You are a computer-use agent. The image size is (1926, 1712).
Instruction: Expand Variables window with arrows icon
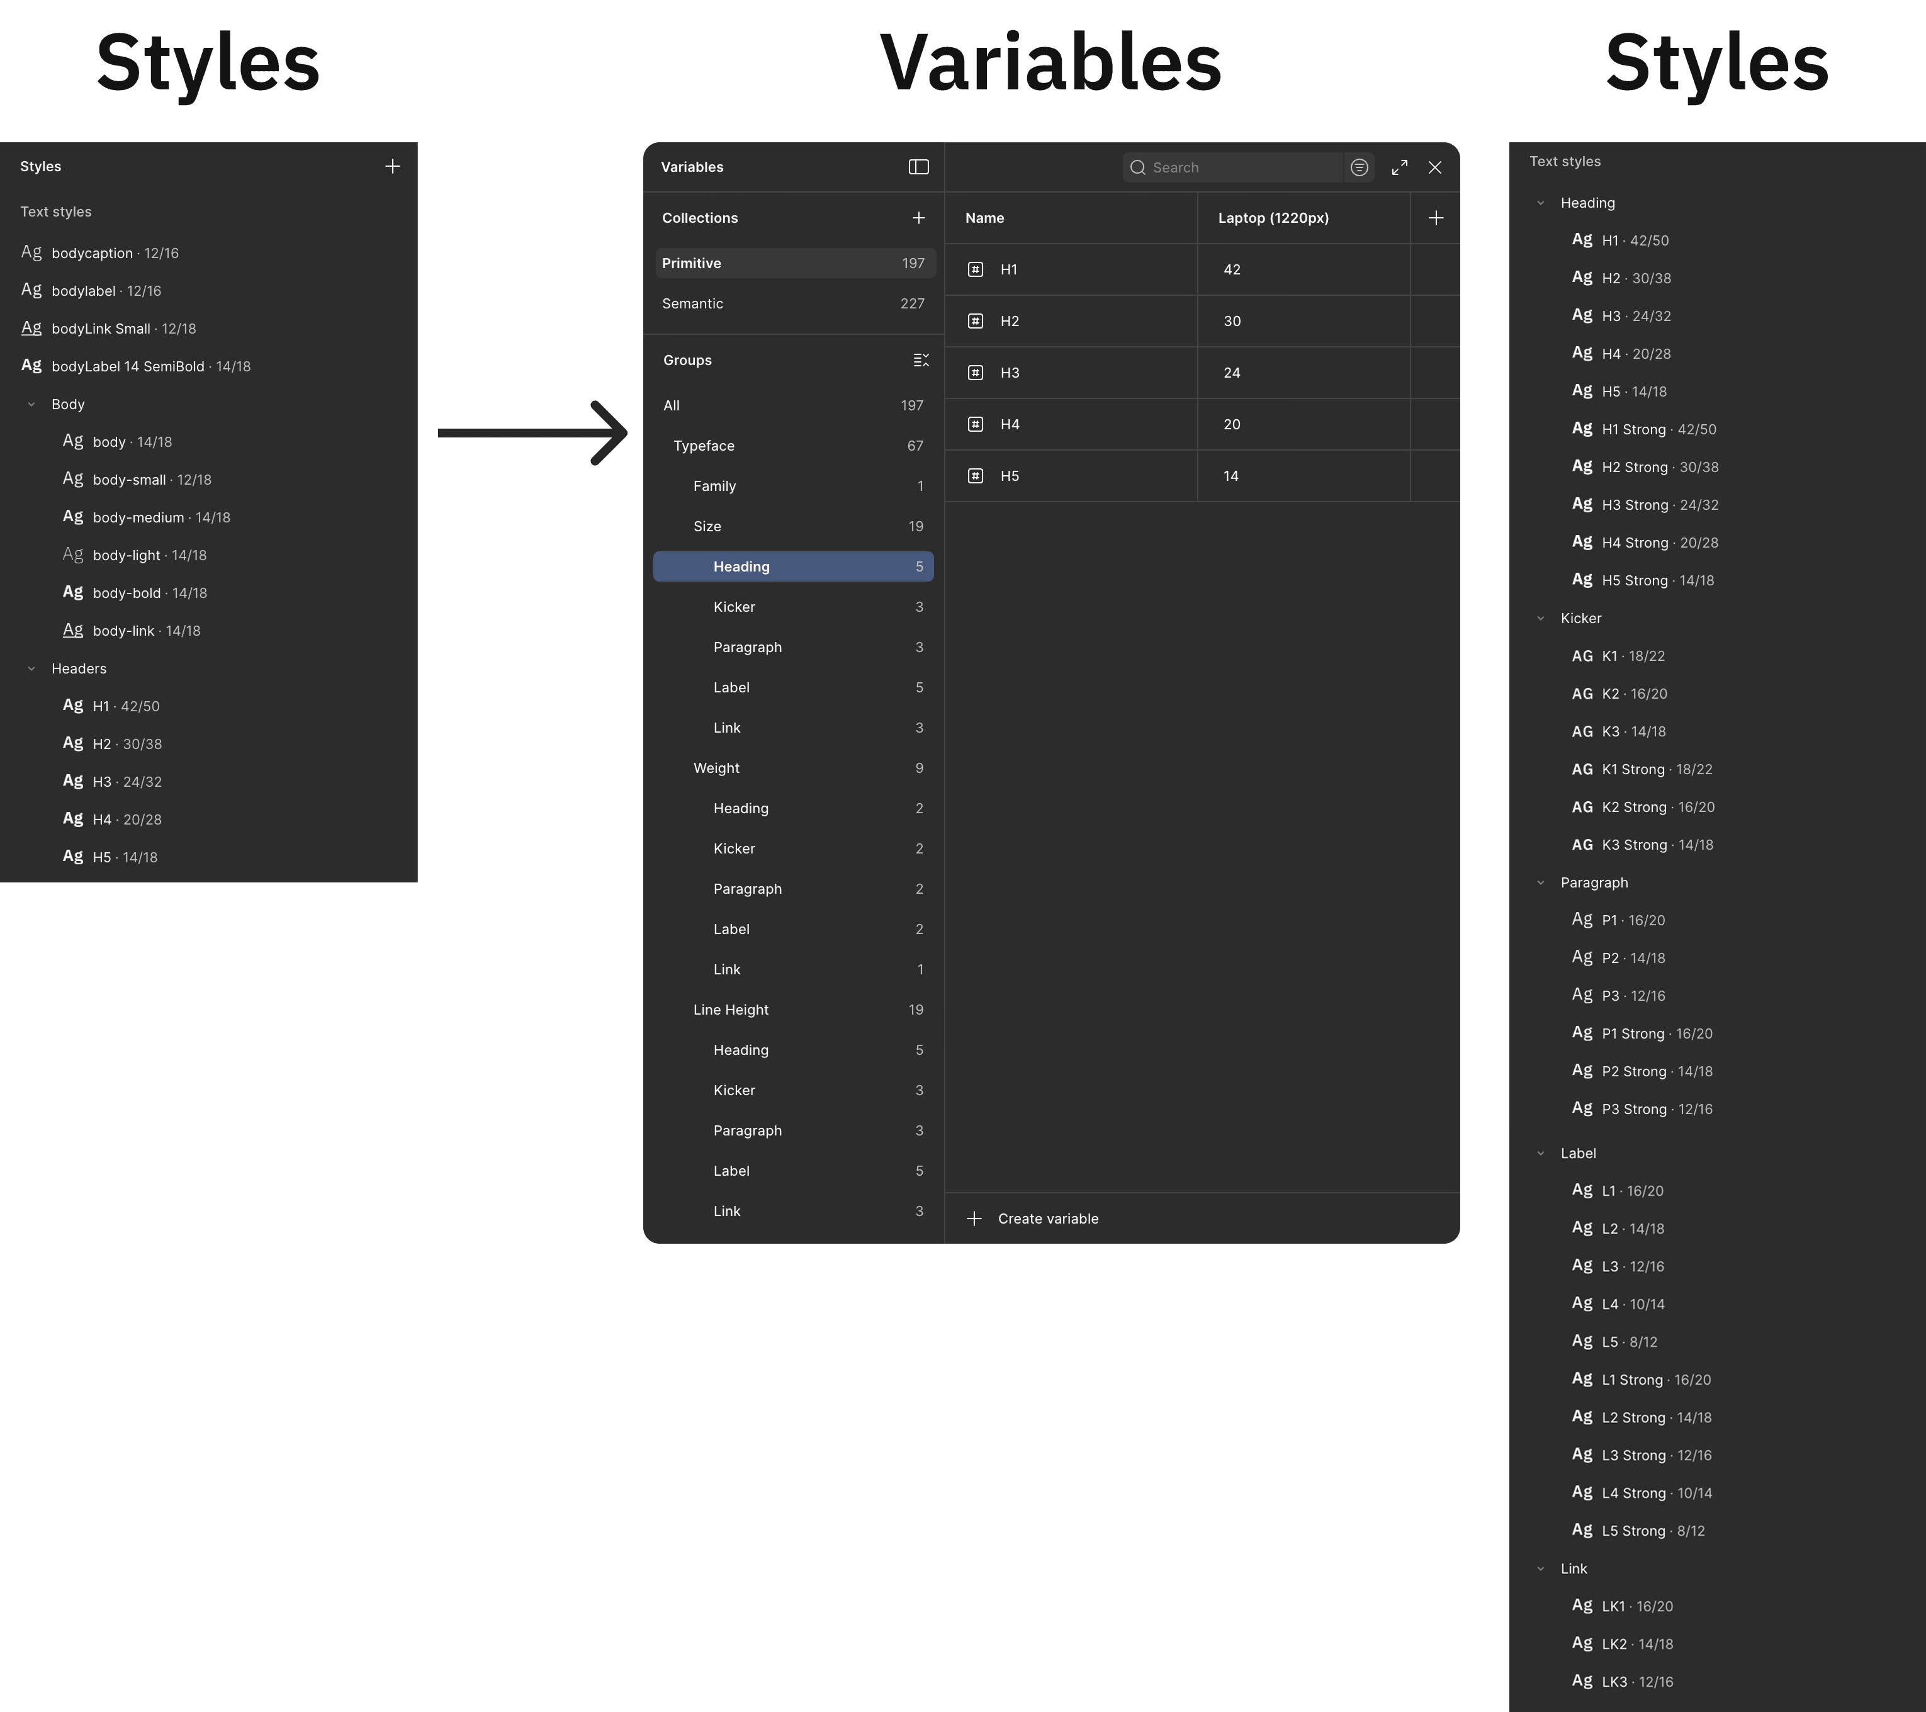pos(1399,167)
